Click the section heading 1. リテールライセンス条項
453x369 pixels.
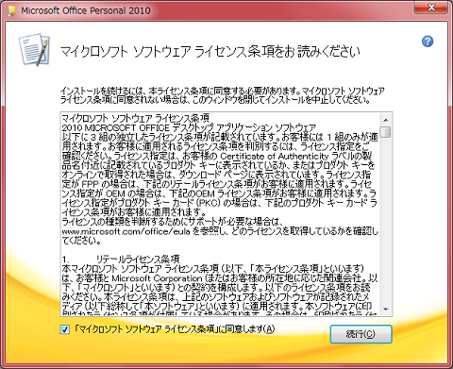(x=121, y=260)
